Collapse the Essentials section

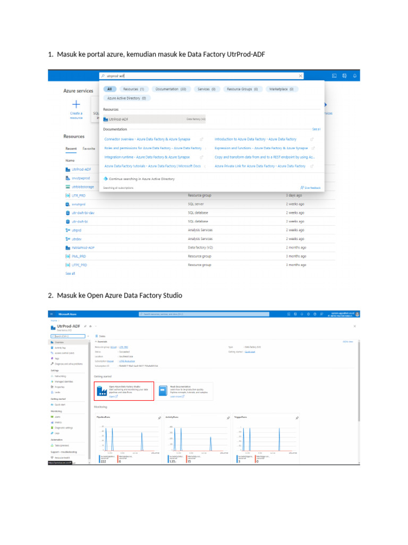tap(101, 342)
